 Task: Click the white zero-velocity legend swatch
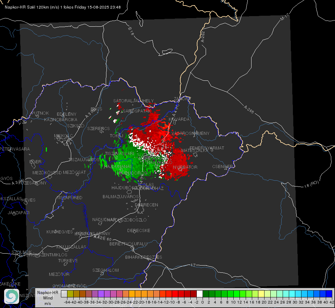[199, 294]
